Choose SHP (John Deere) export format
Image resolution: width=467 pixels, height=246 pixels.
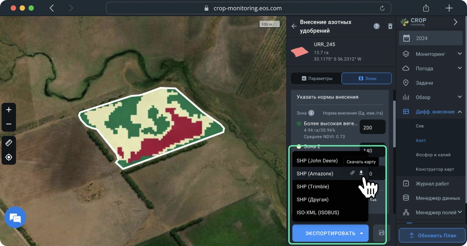point(317,160)
